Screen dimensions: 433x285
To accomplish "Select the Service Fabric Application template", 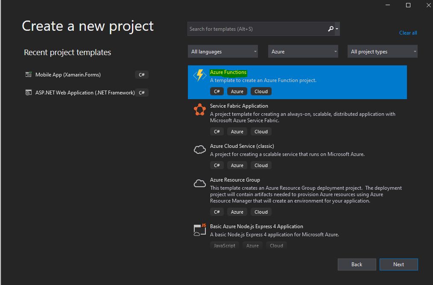I will 297,119.
